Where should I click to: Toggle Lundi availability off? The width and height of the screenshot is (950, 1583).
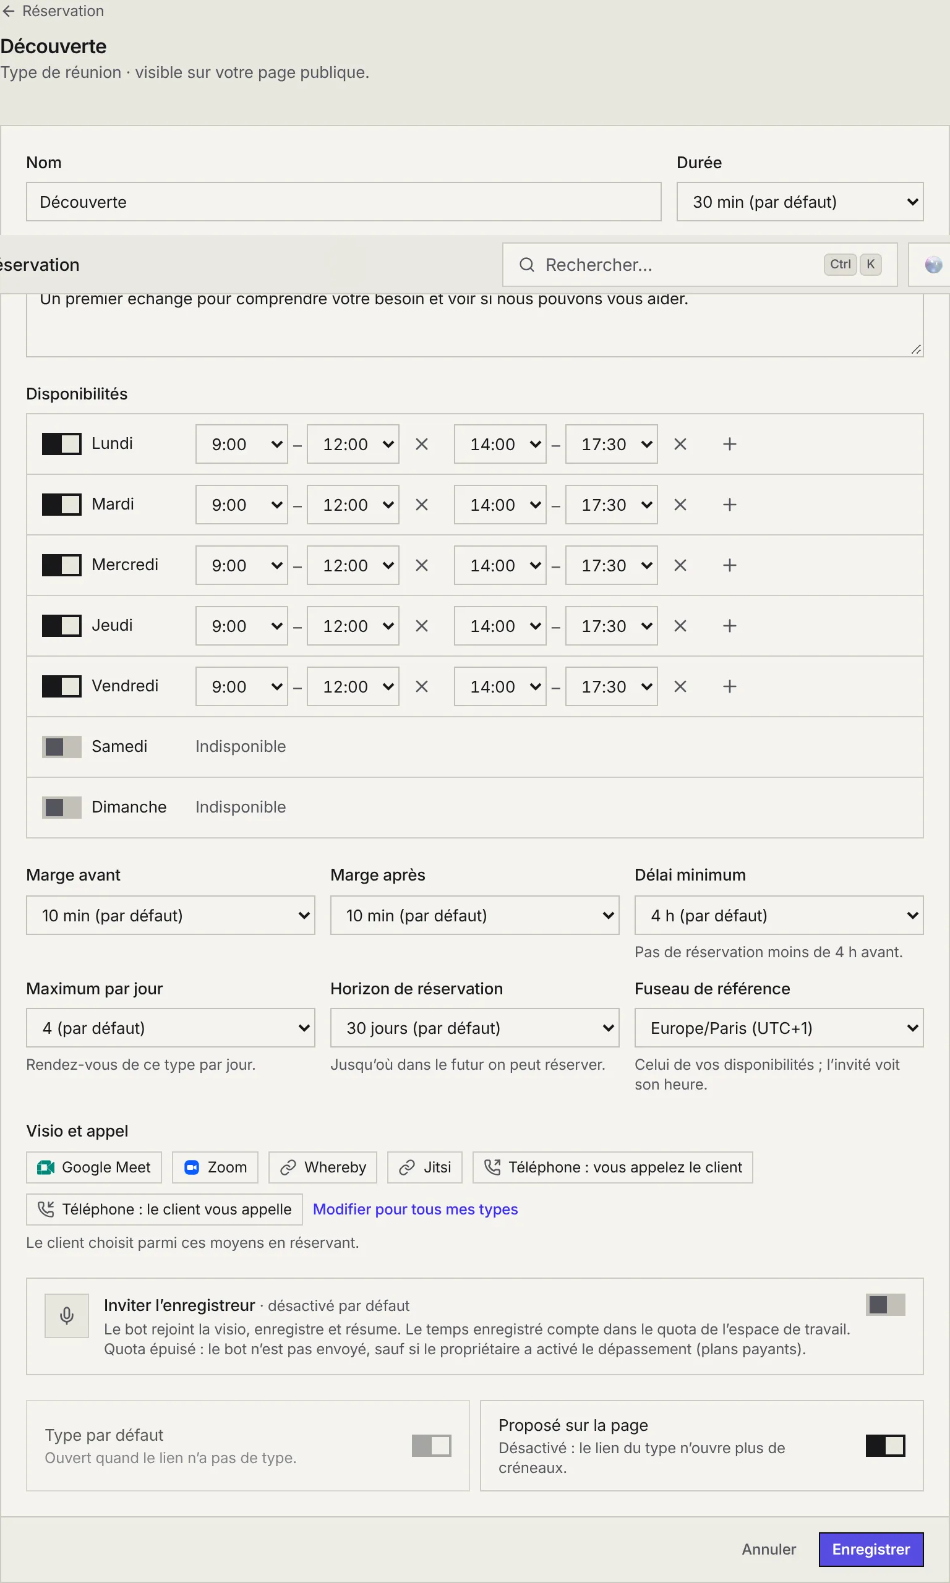click(x=61, y=443)
